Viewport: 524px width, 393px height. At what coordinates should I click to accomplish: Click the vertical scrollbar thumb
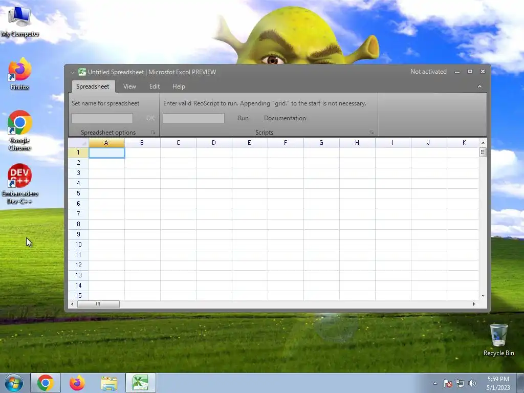(x=483, y=152)
